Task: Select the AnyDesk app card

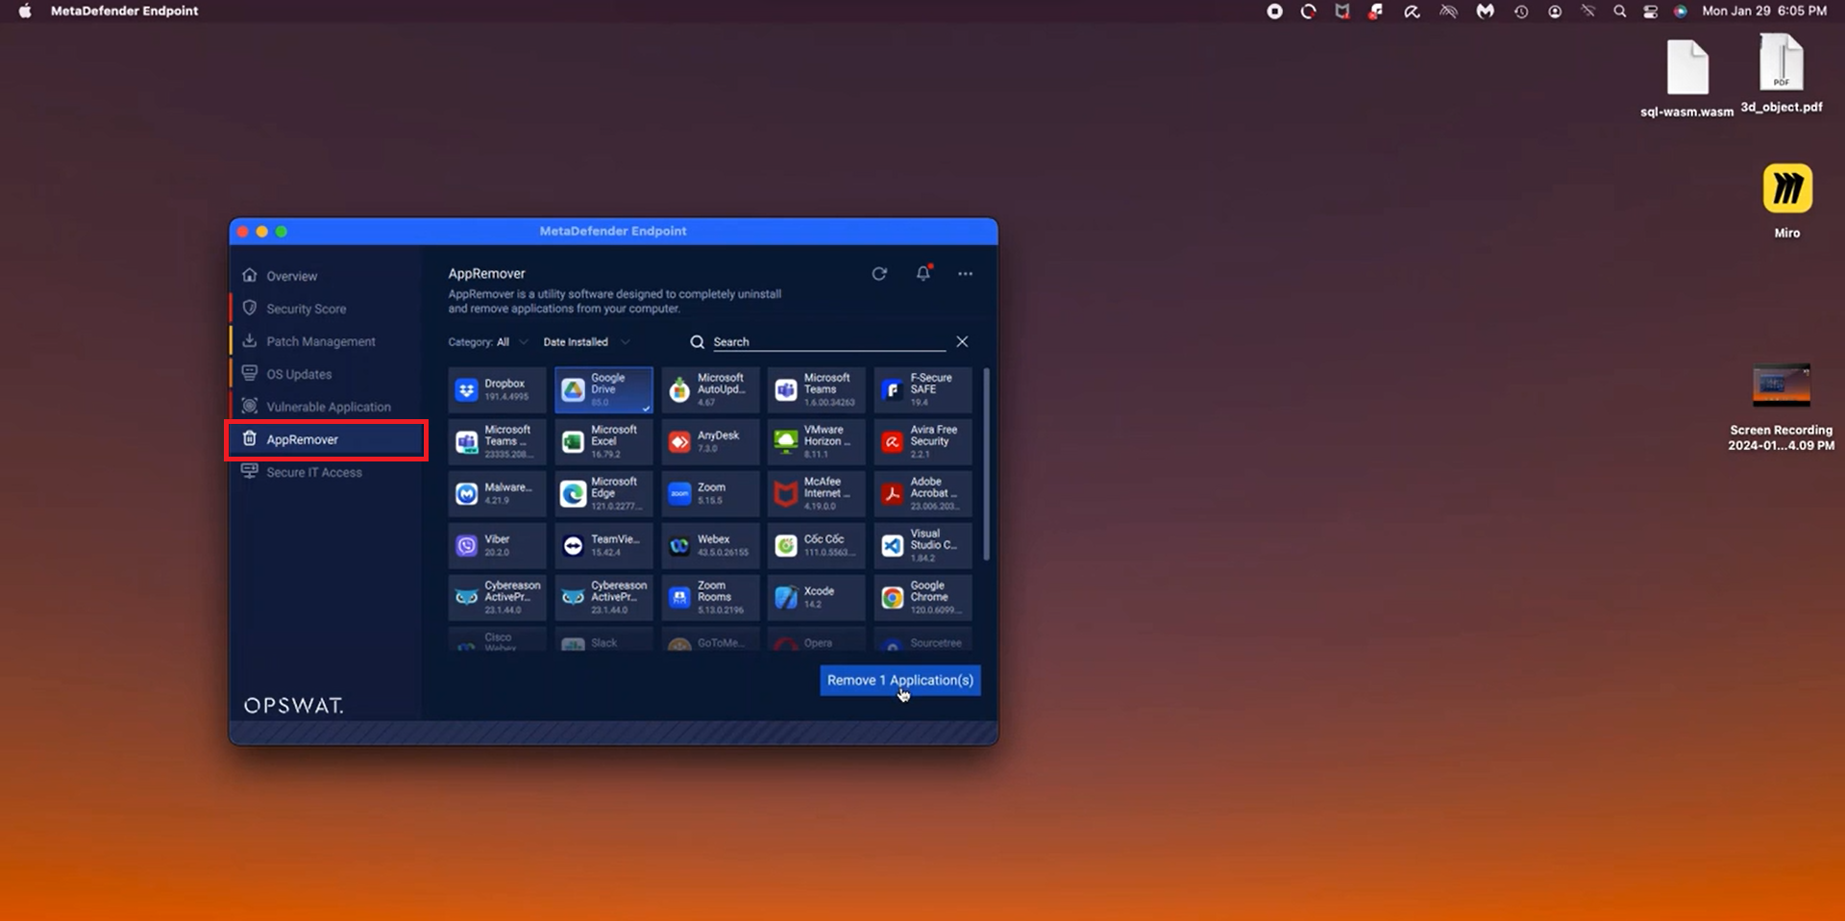Action: (x=710, y=441)
